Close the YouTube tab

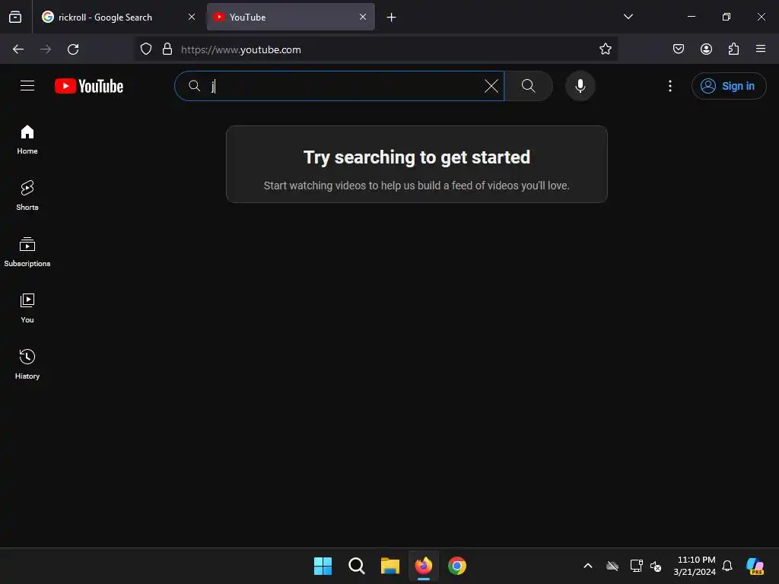pos(363,17)
